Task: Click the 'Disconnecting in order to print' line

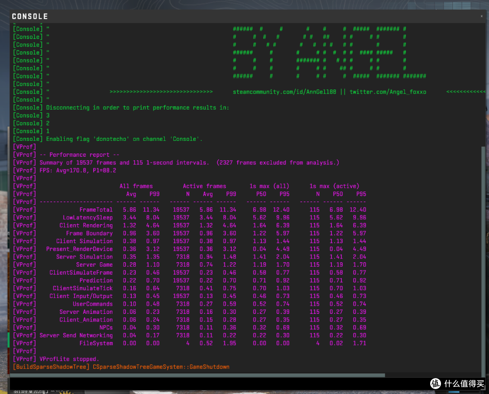Action: [121, 108]
